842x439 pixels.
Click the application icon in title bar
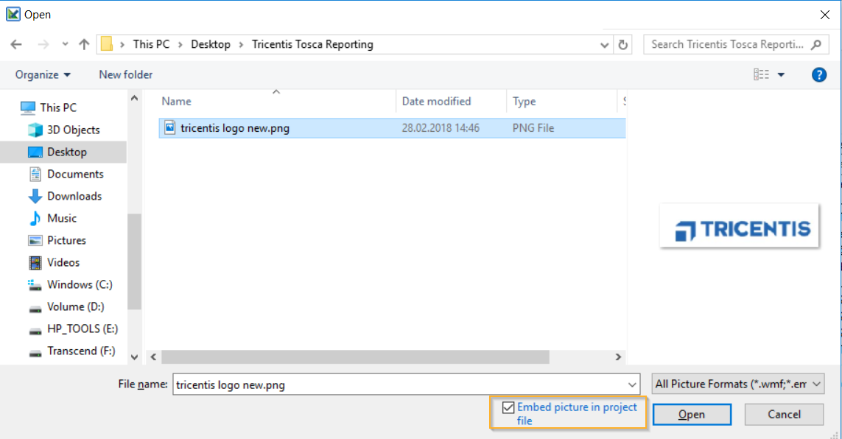pyautogui.click(x=13, y=14)
